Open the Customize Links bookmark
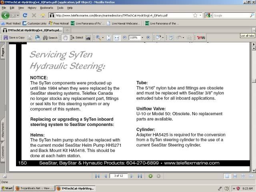This screenshot has height=192, width=256. [35, 23]
